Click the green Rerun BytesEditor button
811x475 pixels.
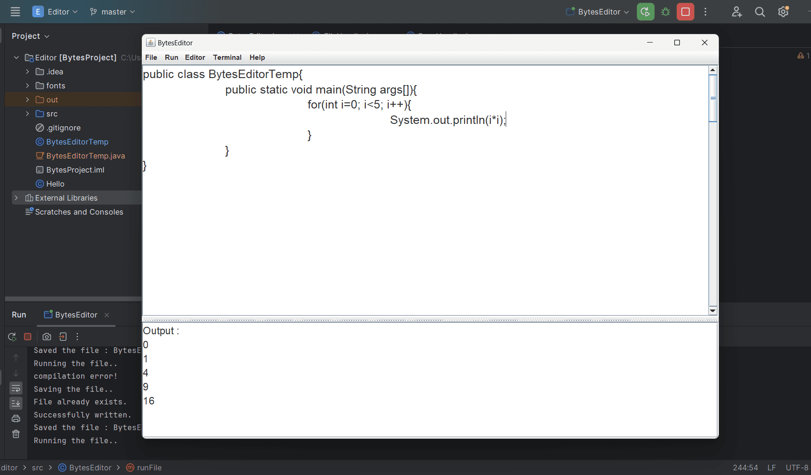tap(645, 12)
